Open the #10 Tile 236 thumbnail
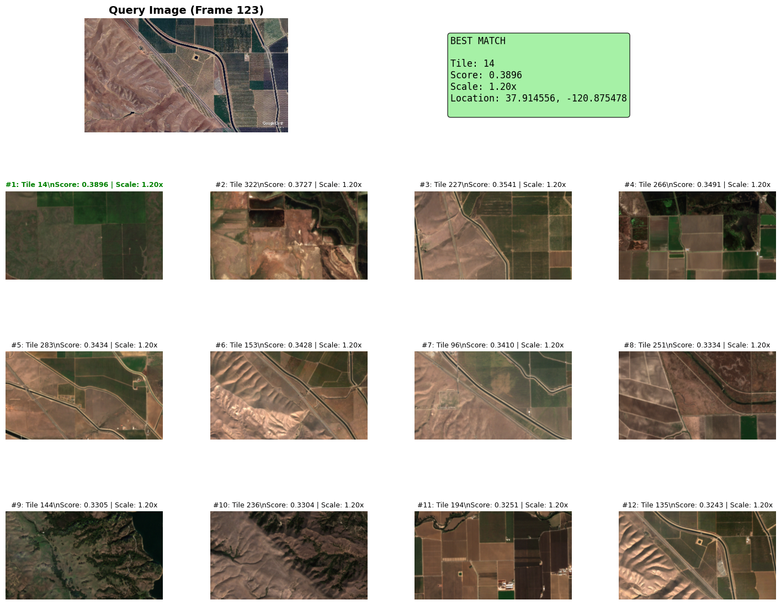The height and width of the screenshot is (605, 781). click(289, 555)
